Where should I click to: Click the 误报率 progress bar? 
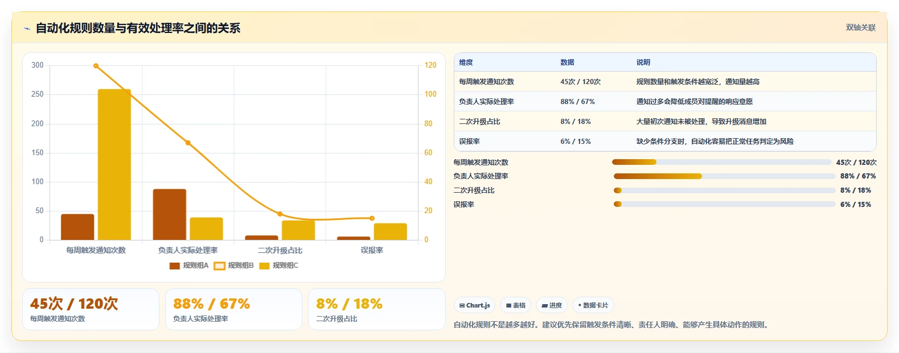tap(724, 204)
